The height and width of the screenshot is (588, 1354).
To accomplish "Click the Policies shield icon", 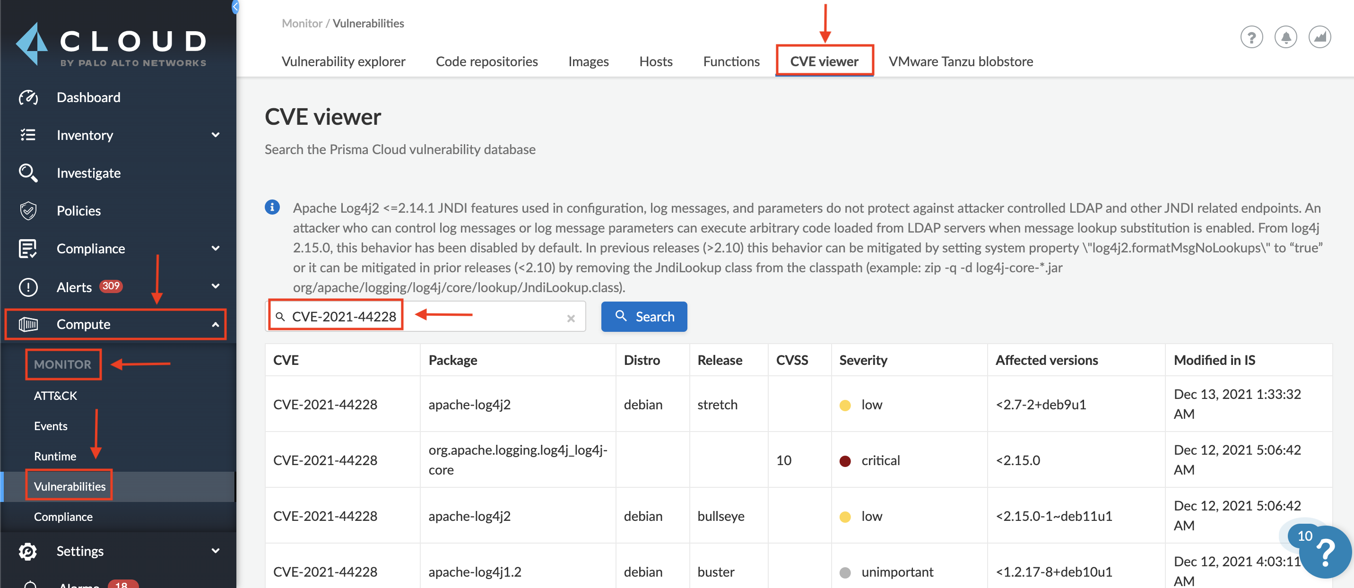I will (28, 211).
